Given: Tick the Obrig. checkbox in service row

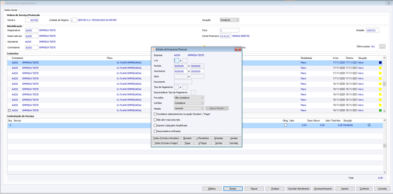Looking at the screenshot, I should 285,125.
